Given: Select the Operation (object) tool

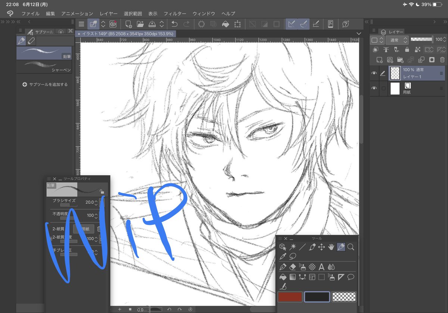Looking at the screenshot, I should pyautogui.click(x=283, y=247).
